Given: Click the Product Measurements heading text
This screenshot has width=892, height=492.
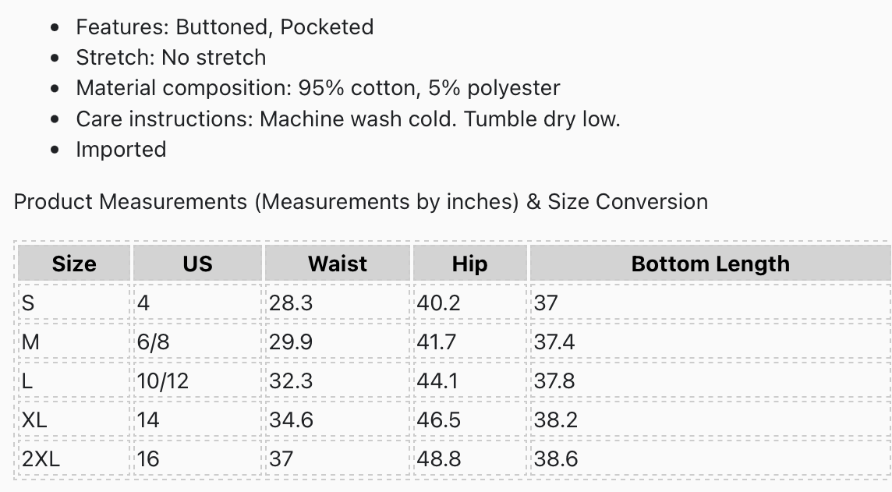Looking at the screenshot, I should (361, 202).
